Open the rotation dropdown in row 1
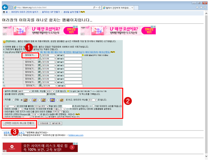The height and width of the screenshot is (161, 209). 49,55
